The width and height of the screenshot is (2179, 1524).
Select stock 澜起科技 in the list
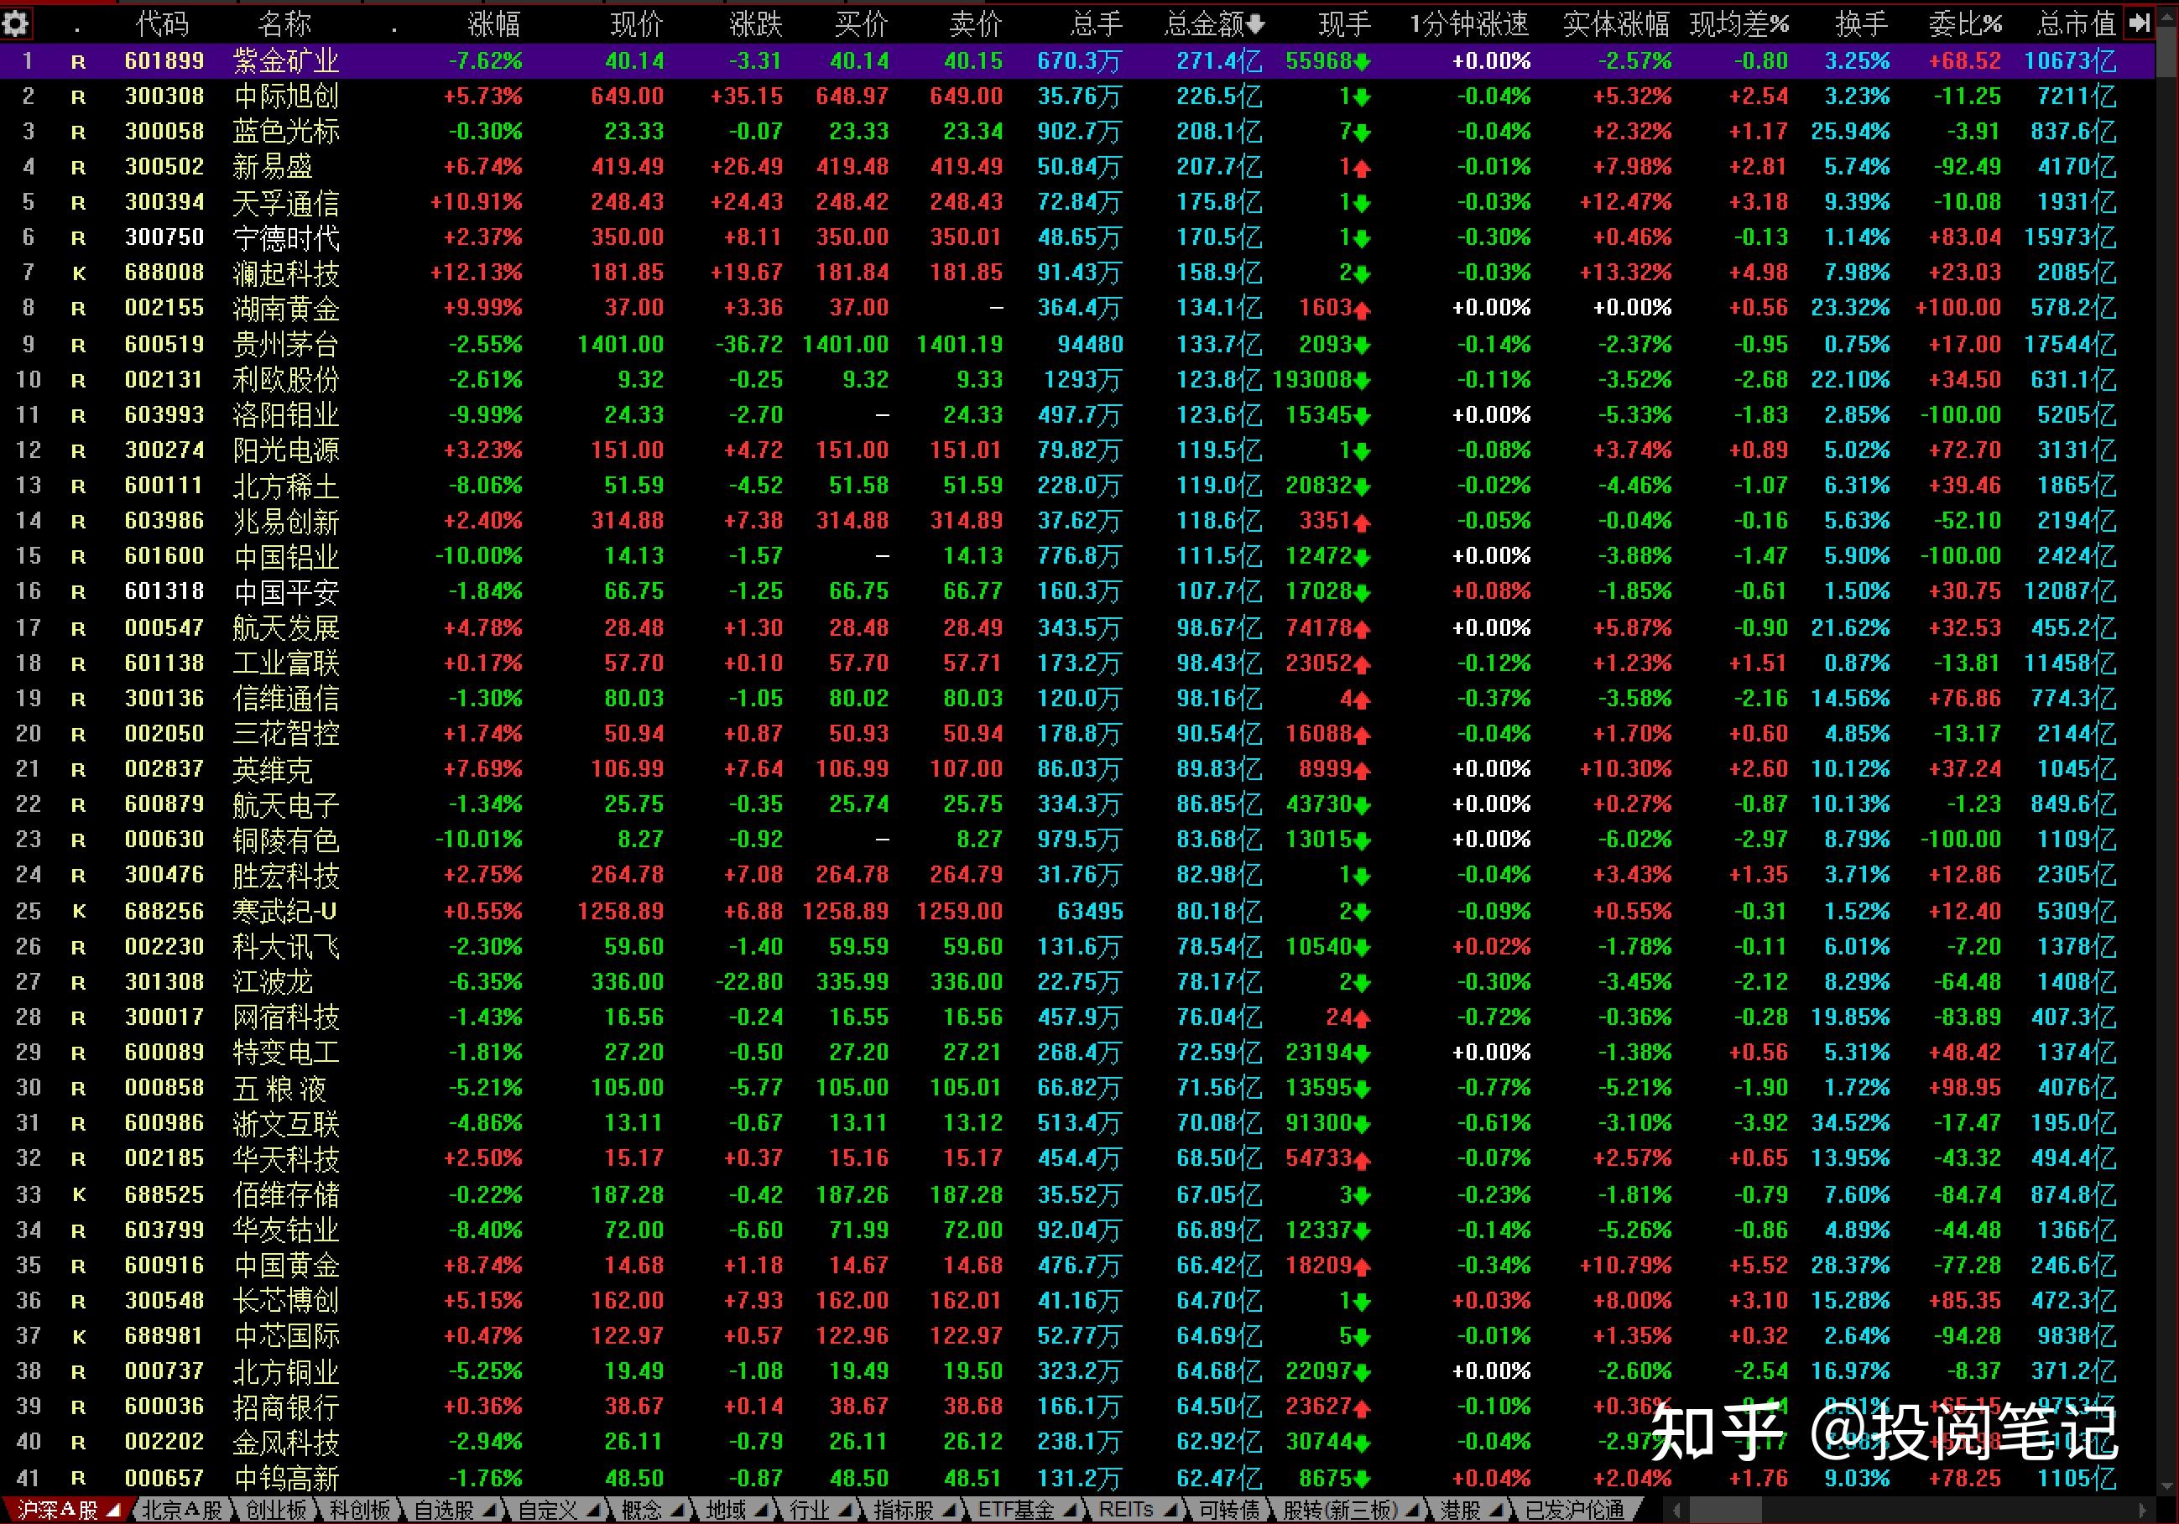tap(285, 273)
